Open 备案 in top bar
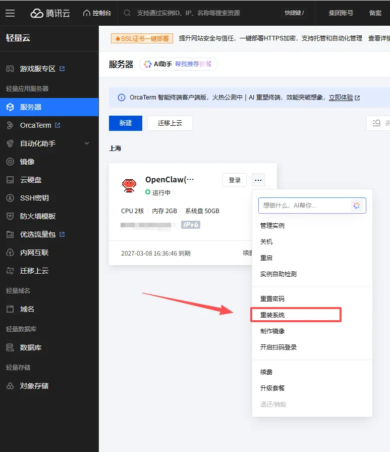Image resolution: width=390 pixels, height=452 pixels. [x=375, y=13]
